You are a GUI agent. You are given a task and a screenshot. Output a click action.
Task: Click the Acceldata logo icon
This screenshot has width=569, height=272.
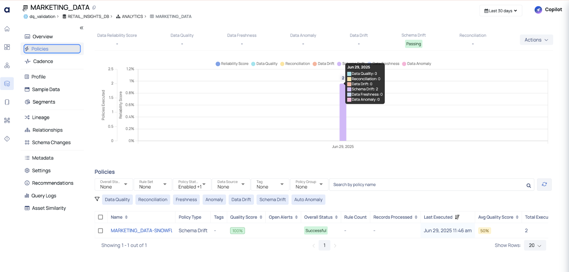pyautogui.click(x=7, y=10)
